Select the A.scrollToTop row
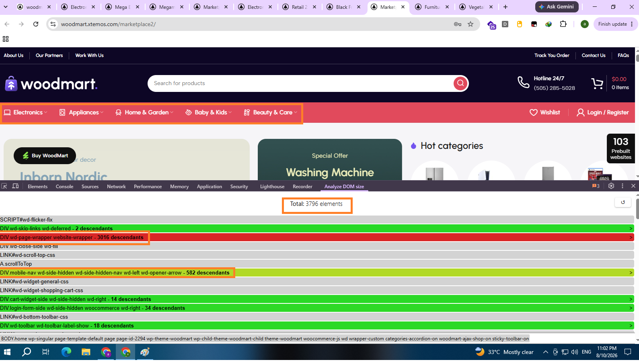 (x=317, y=264)
